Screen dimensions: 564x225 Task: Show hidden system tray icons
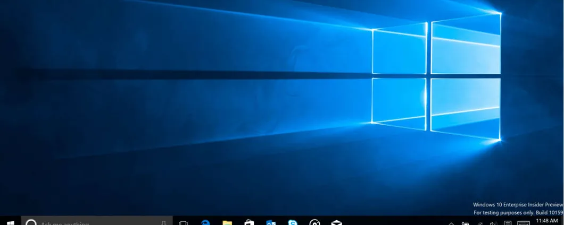pyautogui.click(x=451, y=223)
